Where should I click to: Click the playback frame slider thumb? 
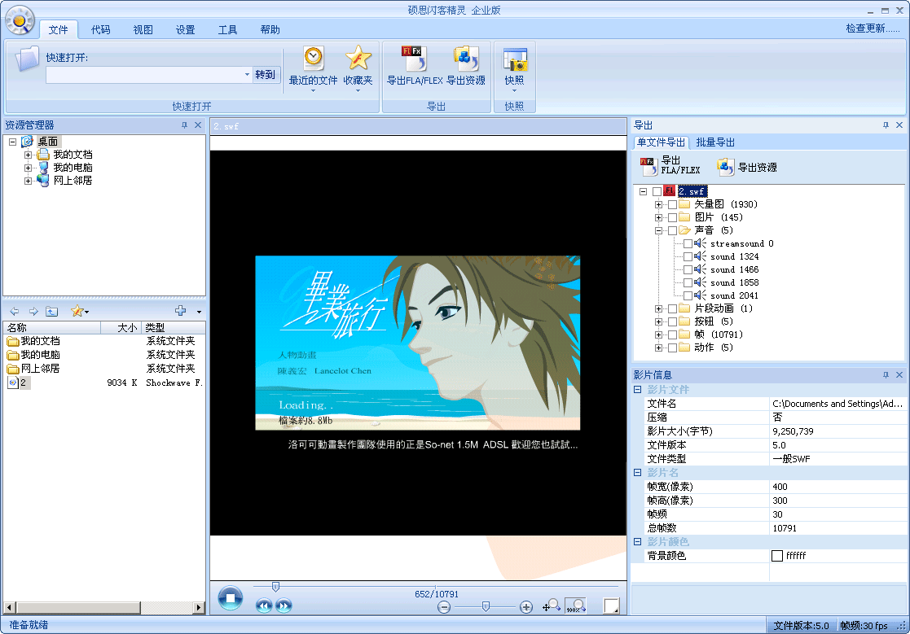(x=275, y=587)
